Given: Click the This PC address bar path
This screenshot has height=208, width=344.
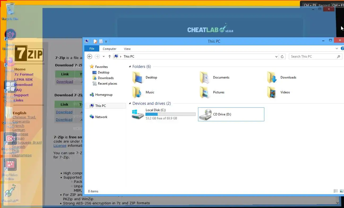Looking at the screenshot, I should click(129, 57).
